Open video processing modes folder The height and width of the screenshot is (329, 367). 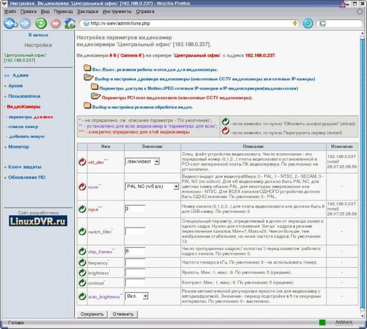[x=87, y=106]
